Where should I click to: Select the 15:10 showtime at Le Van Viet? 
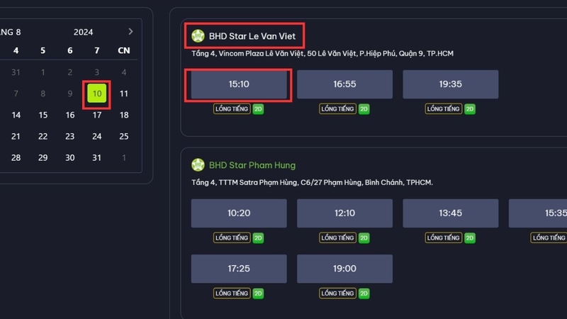click(239, 84)
